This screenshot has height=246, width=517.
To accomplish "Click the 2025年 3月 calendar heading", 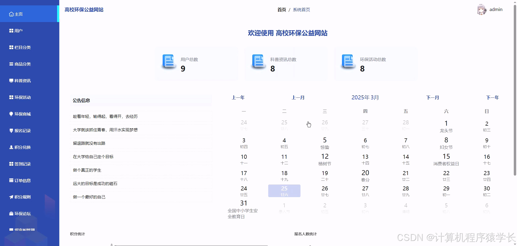I will (x=365, y=97).
